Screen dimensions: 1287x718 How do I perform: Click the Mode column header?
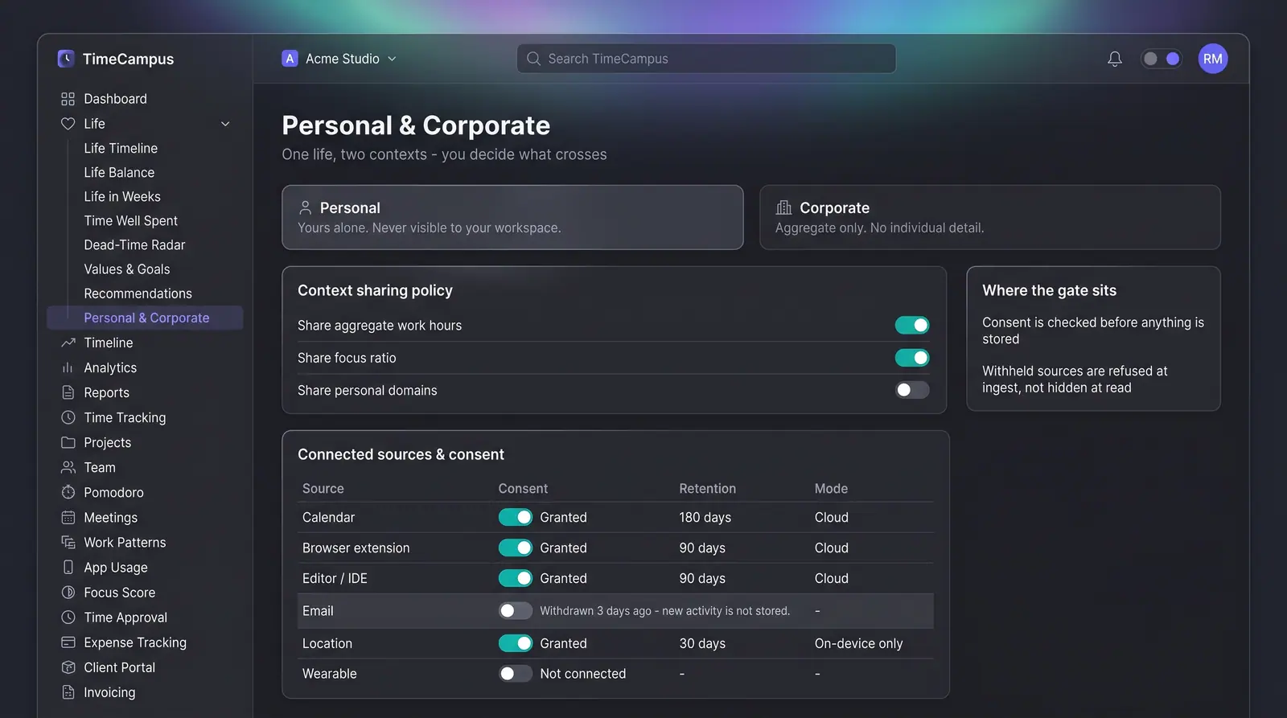coord(831,488)
